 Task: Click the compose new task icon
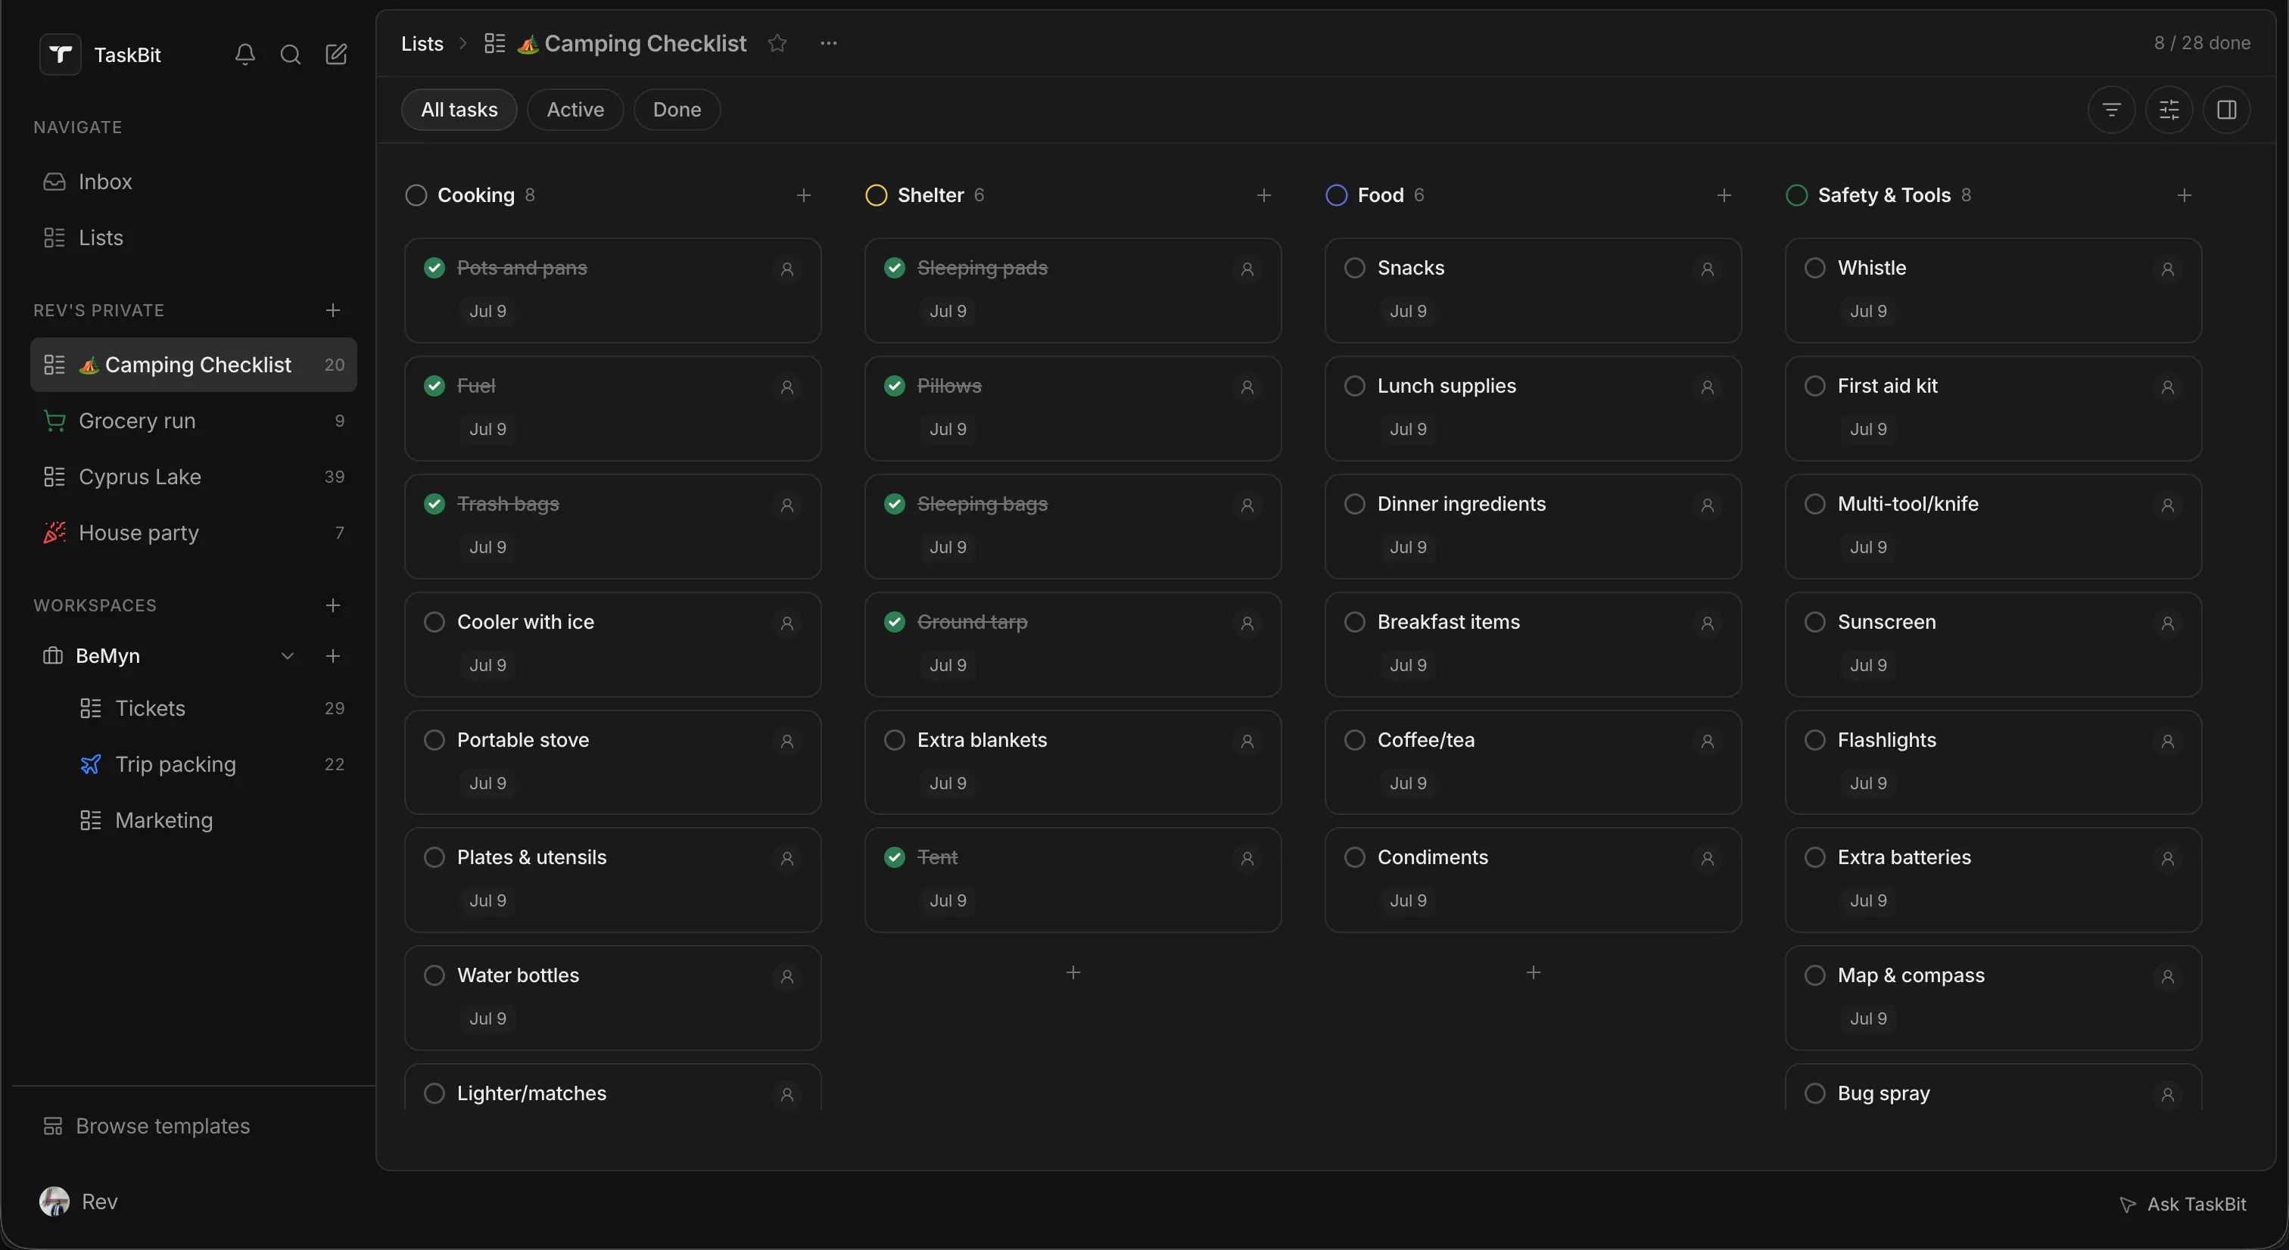point(336,54)
